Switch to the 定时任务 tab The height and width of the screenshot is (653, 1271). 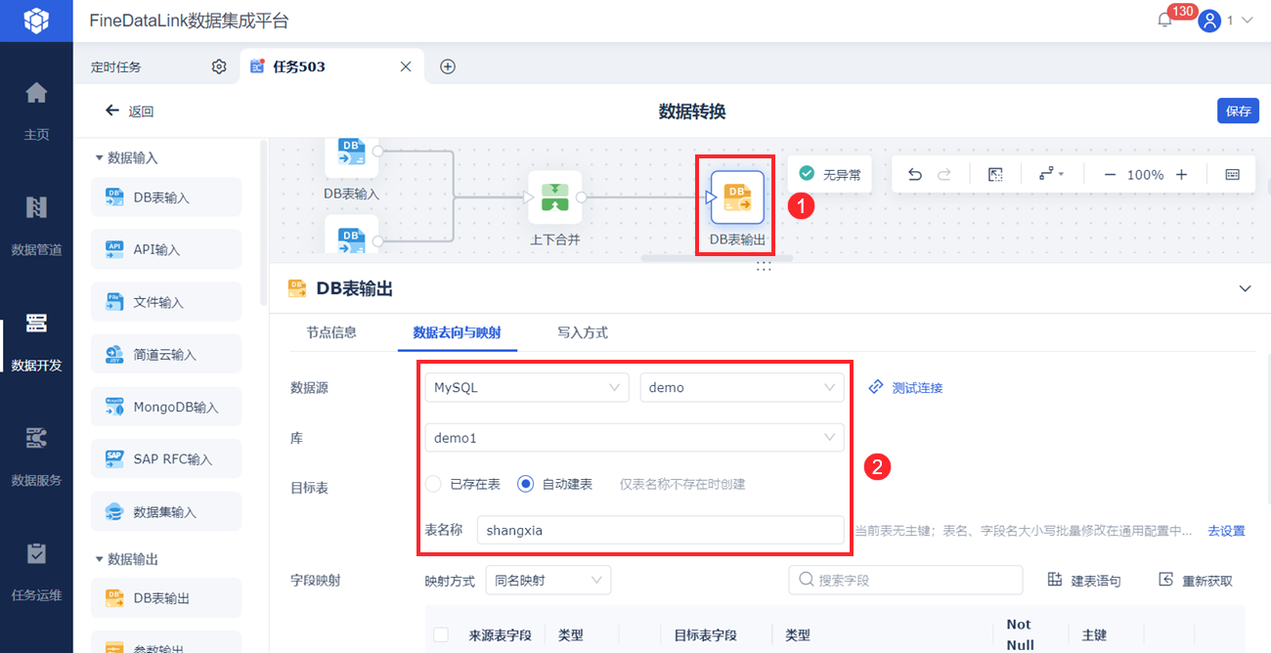click(x=115, y=66)
